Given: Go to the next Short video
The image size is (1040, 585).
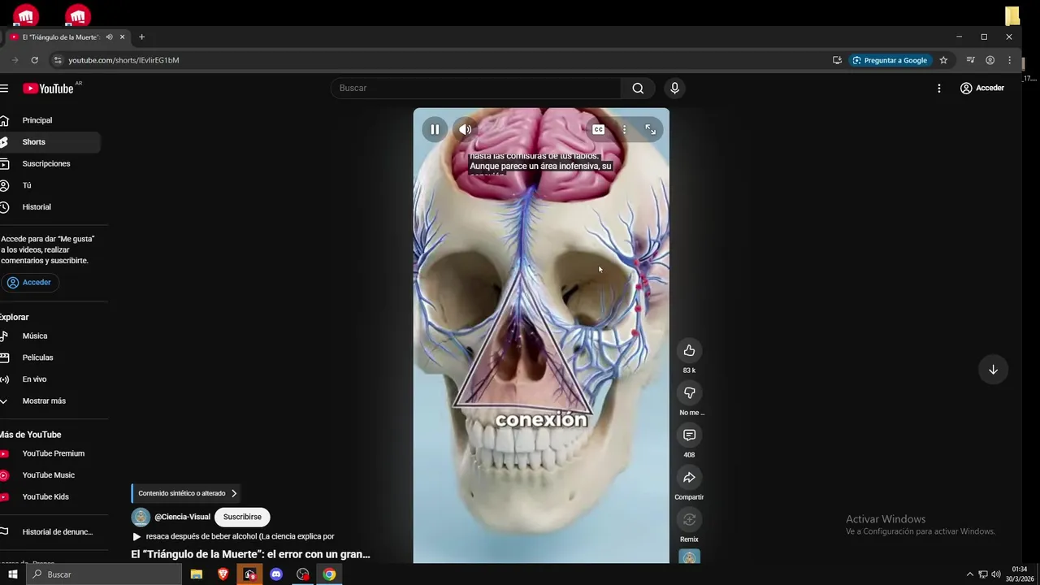Looking at the screenshot, I should [993, 370].
